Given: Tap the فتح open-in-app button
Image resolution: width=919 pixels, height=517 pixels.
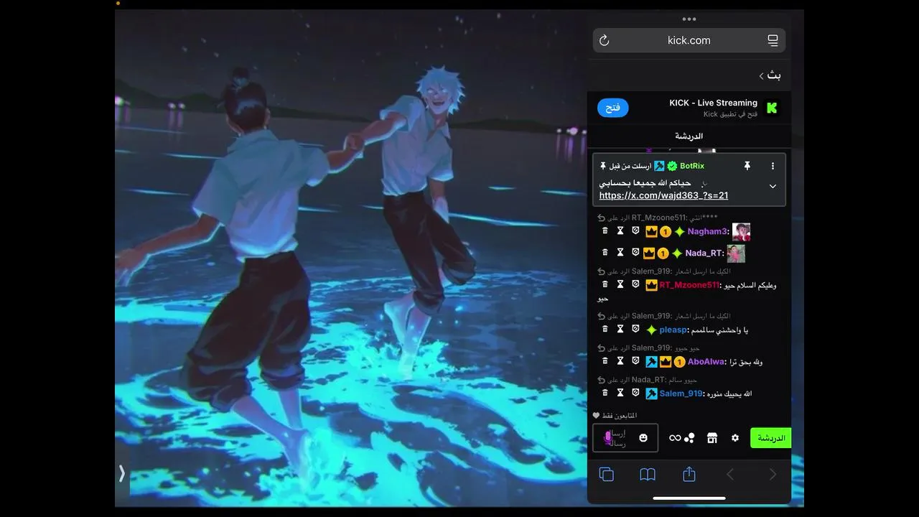Looking at the screenshot, I should pyautogui.click(x=613, y=108).
